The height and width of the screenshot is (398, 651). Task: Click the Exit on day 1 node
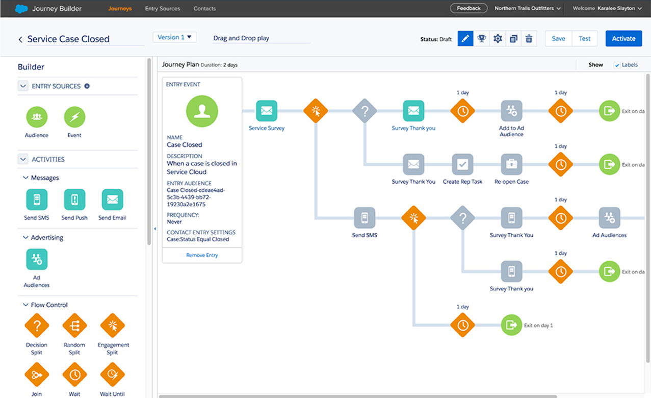click(x=511, y=325)
